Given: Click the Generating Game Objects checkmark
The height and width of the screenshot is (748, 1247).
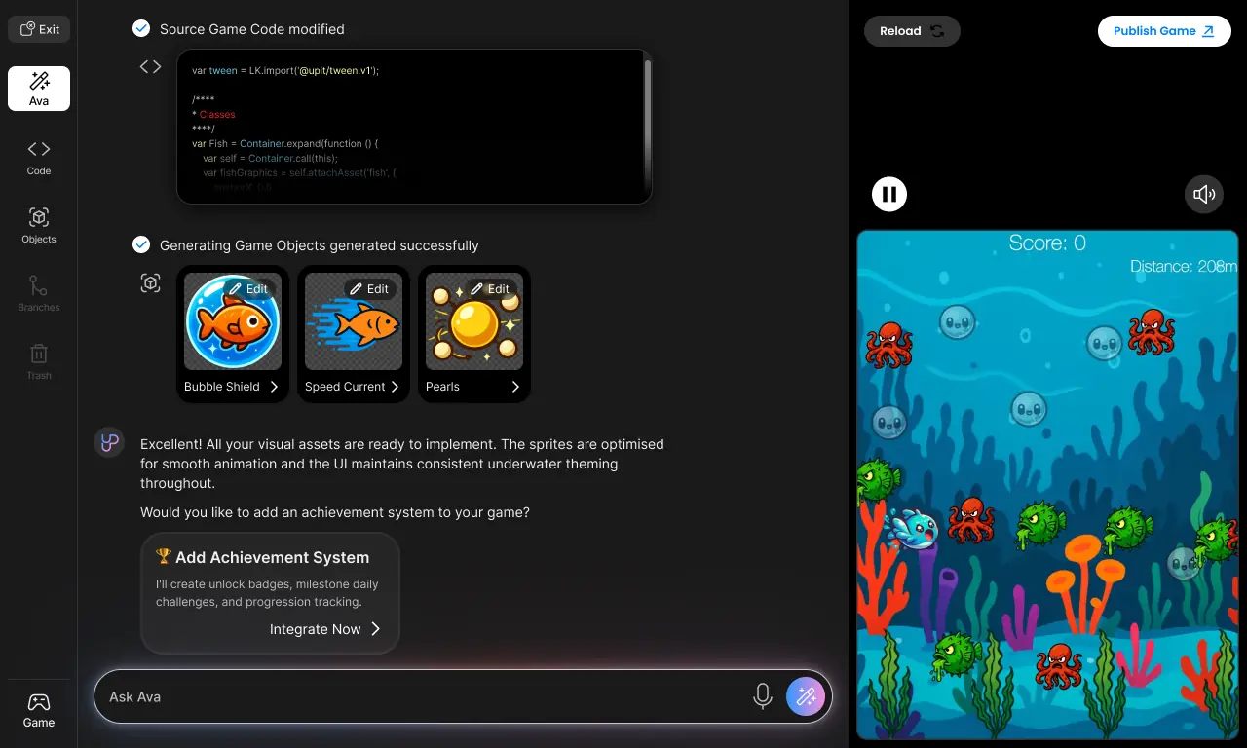Looking at the screenshot, I should [141, 244].
